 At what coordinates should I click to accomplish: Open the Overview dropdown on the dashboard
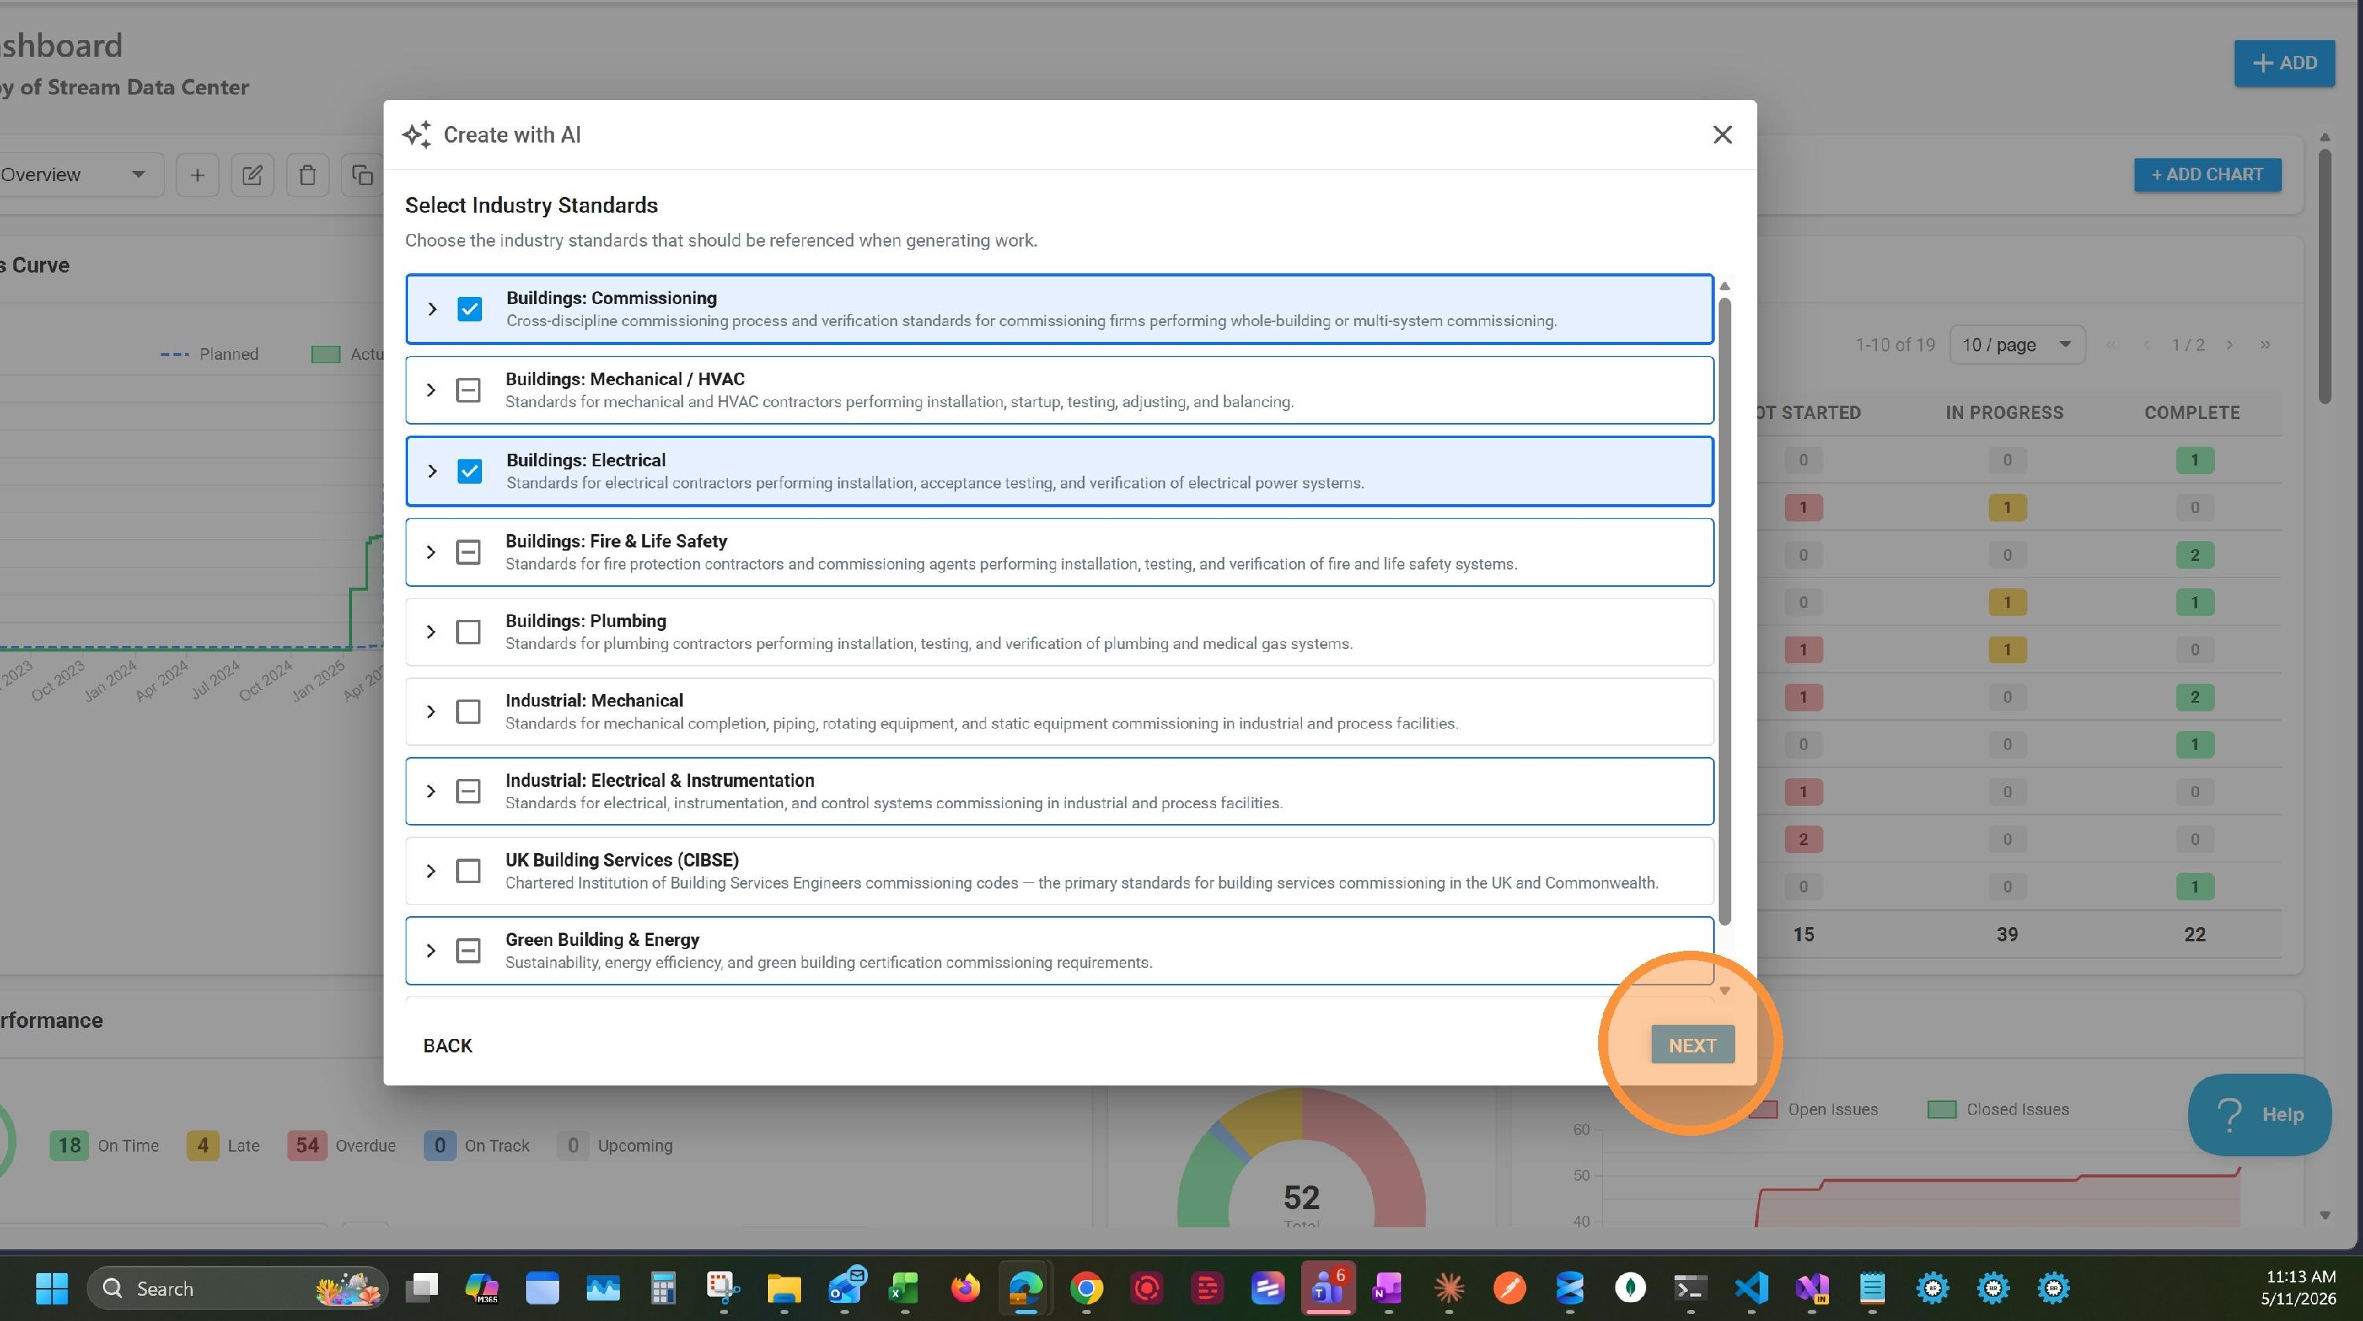point(78,174)
